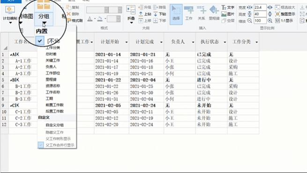Group by 工期 in menu
The width and height of the screenshot is (307, 173).
click(x=49, y=98)
